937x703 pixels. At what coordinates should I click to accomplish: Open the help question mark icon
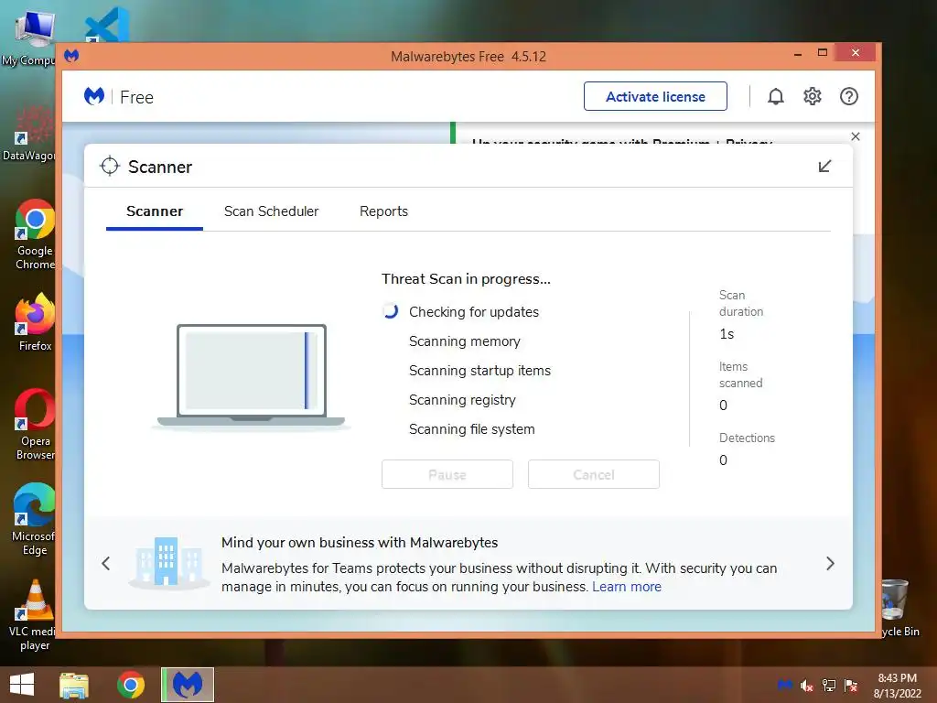[848, 96]
